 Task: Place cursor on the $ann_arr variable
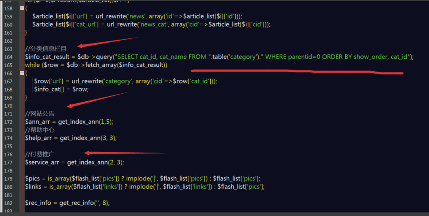(37, 122)
